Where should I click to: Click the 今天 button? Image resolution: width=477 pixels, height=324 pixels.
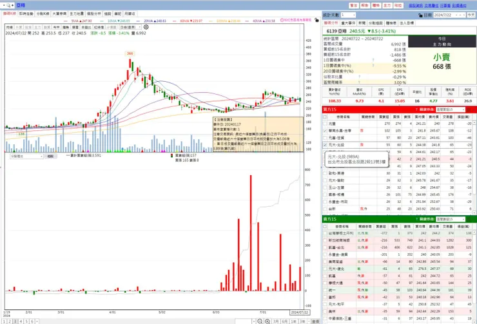(471, 15)
